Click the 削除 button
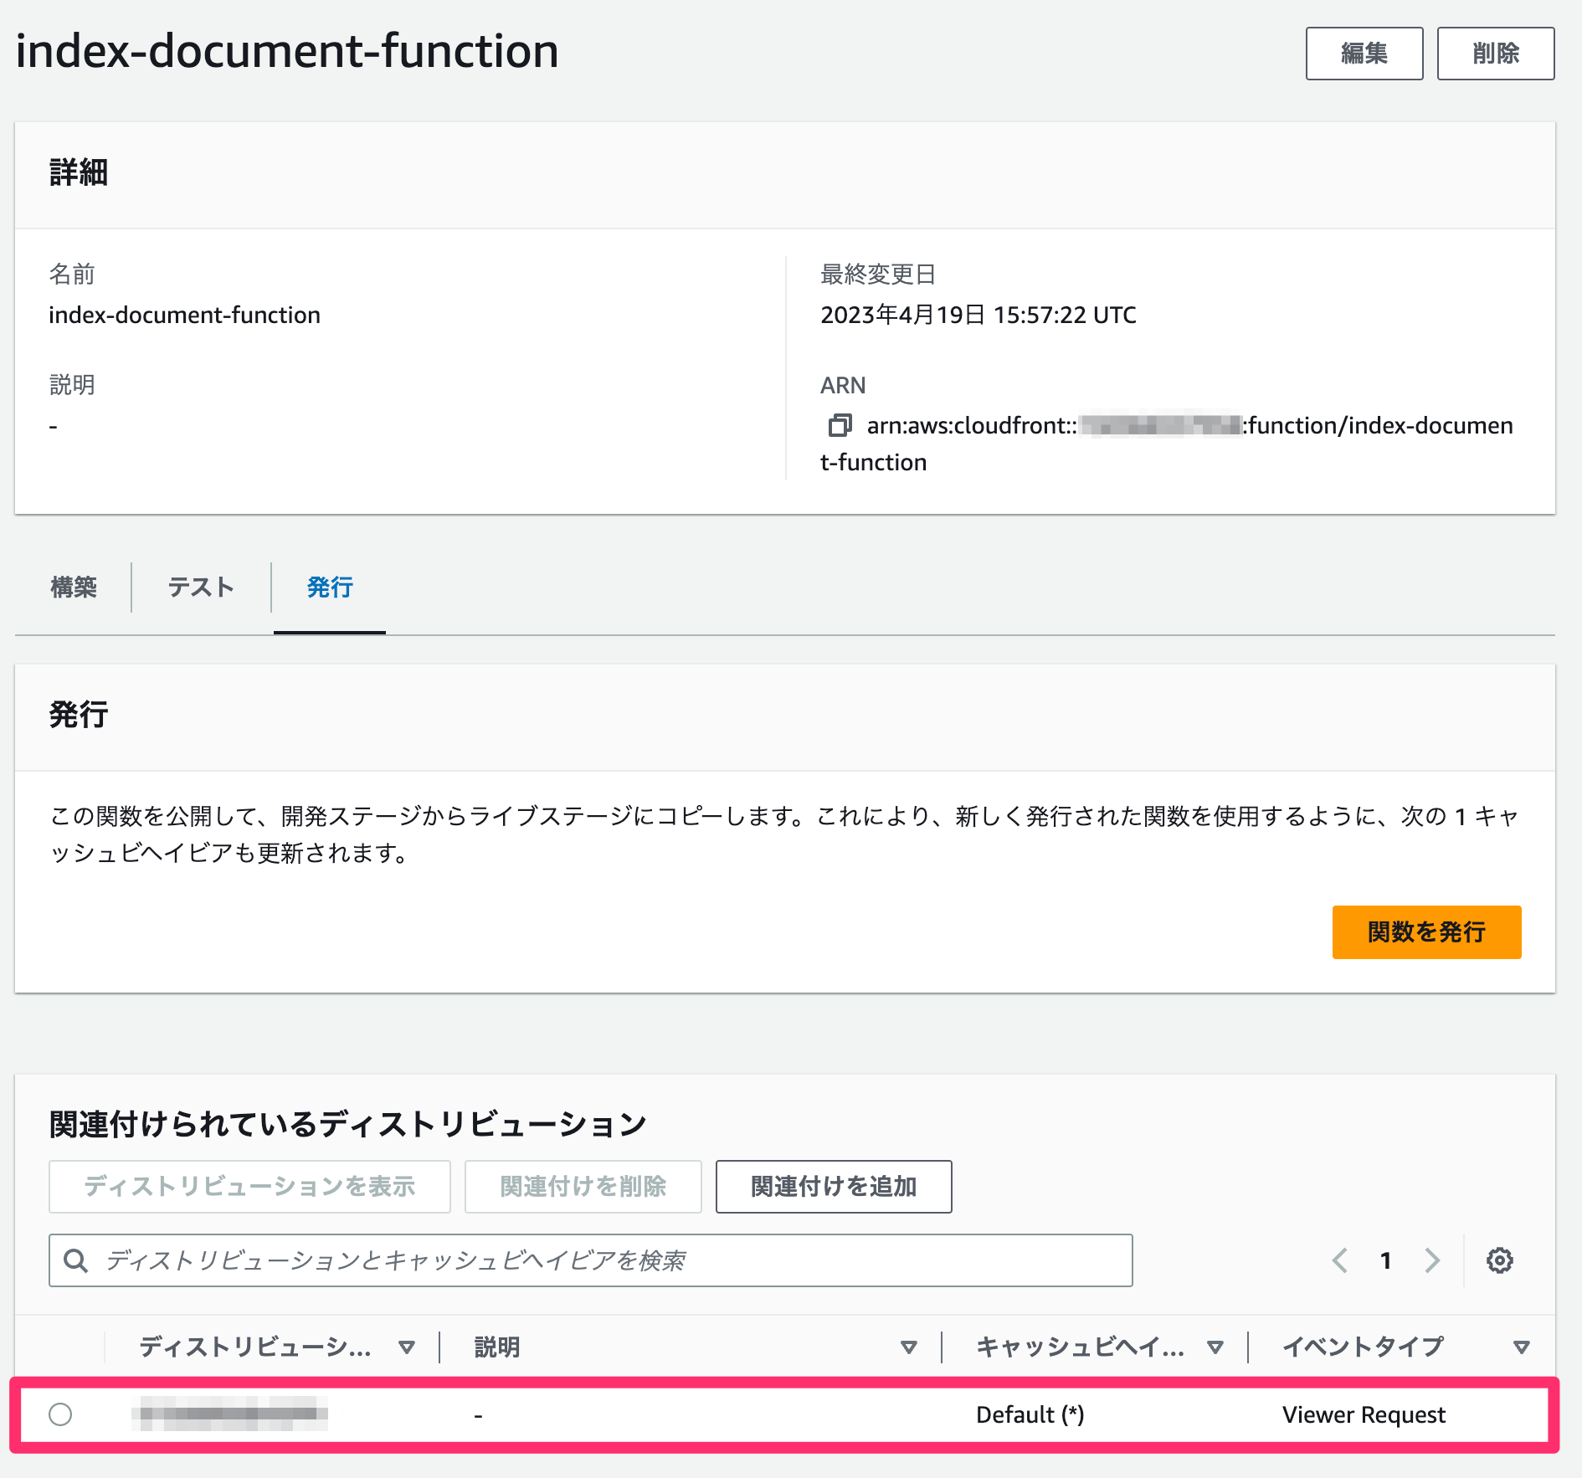 click(1495, 53)
